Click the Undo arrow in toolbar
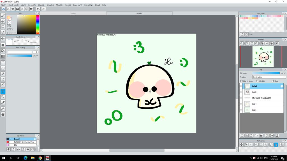 38,9
